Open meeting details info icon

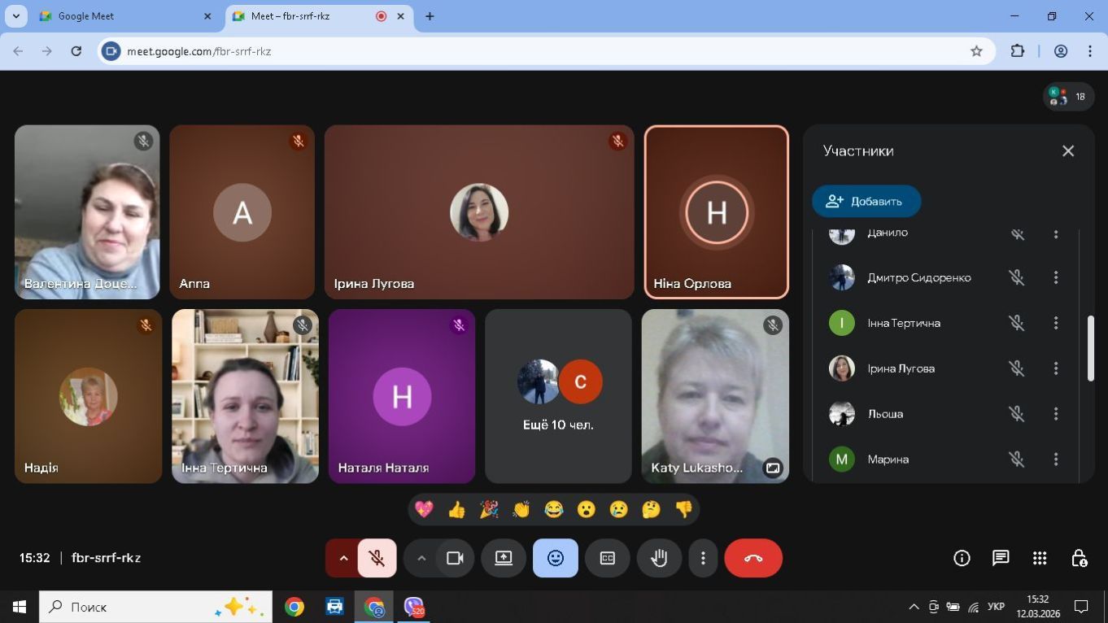962,558
